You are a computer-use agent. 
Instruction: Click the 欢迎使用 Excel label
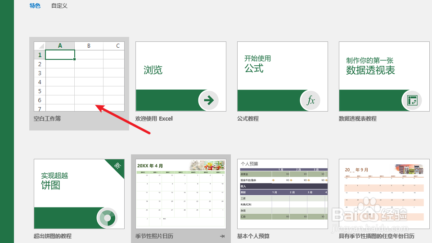click(154, 119)
